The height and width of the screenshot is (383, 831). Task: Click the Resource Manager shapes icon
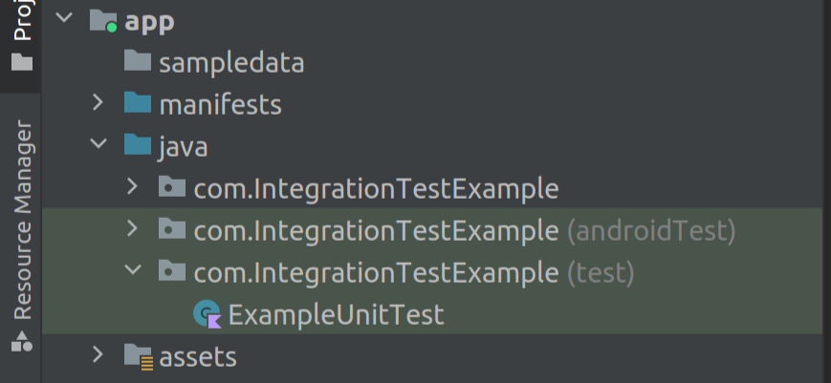tap(22, 341)
